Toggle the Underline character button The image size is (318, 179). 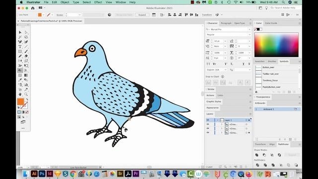point(243,64)
